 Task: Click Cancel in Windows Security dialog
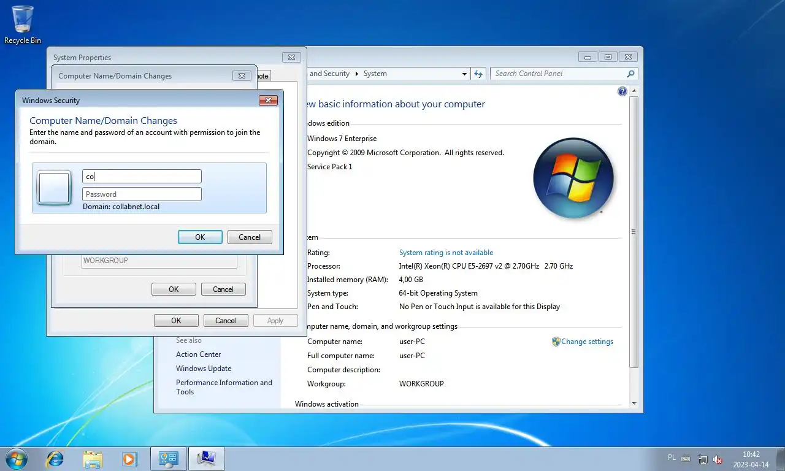click(x=250, y=237)
